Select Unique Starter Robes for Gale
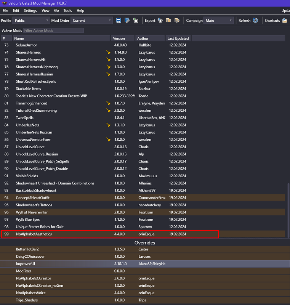This screenshot has height=305, width=290. pos(143,227)
